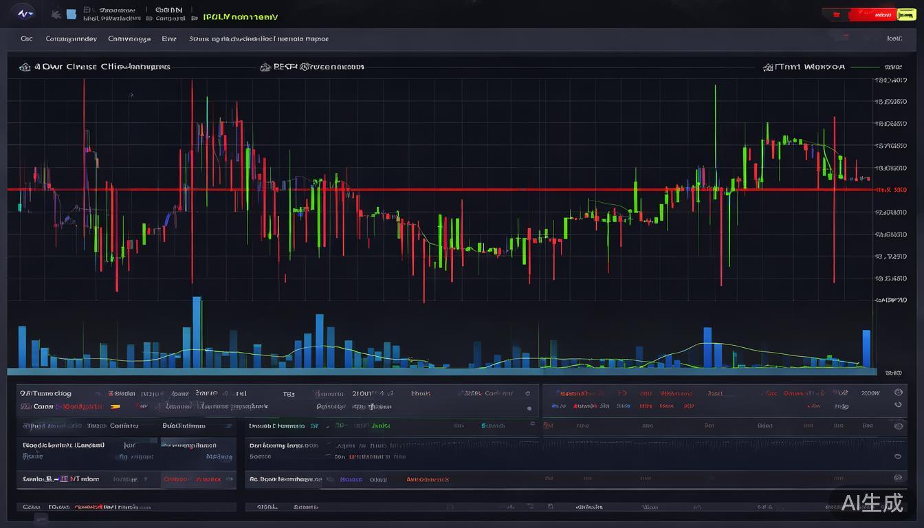
Task: Toggle the eye visibility icon in the depth panel
Action: click(898, 455)
